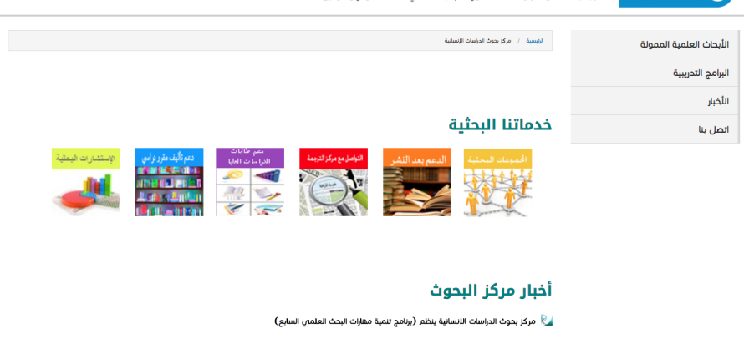Click the التواصل مع مركز الترجمة tile
This screenshot has width=744, height=359.
pyautogui.click(x=334, y=182)
